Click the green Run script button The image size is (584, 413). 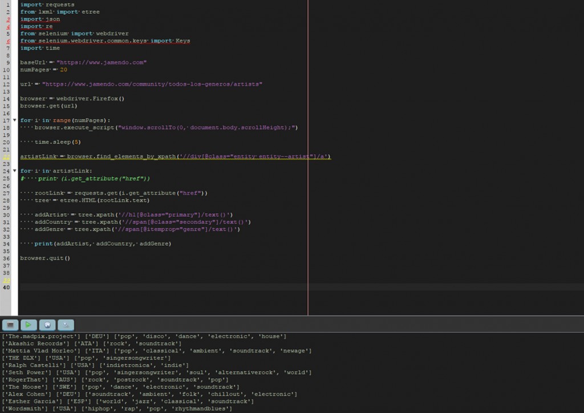tap(29, 325)
